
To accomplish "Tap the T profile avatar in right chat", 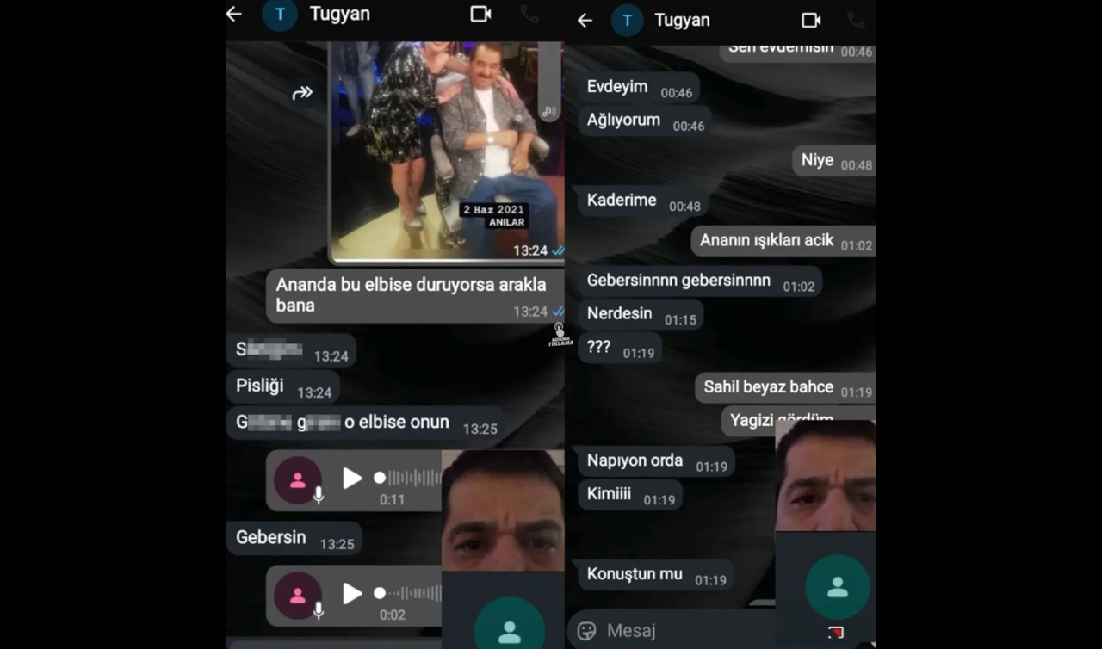I will [627, 21].
